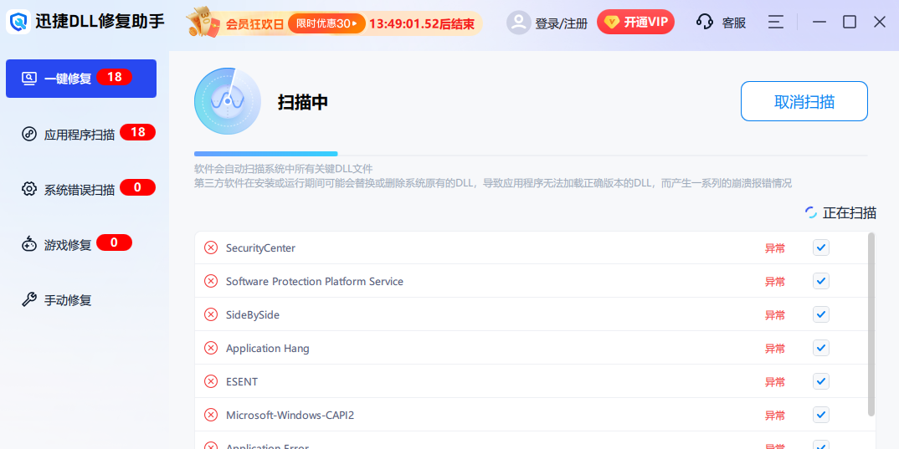Select the SideBySide row text
The image size is (899, 449).
click(x=252, y=315)
